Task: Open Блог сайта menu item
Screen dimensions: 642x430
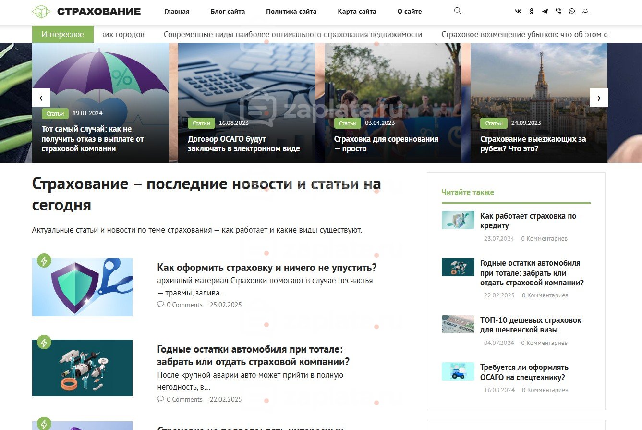Action: pyautogui.click(x=228, y=12)
